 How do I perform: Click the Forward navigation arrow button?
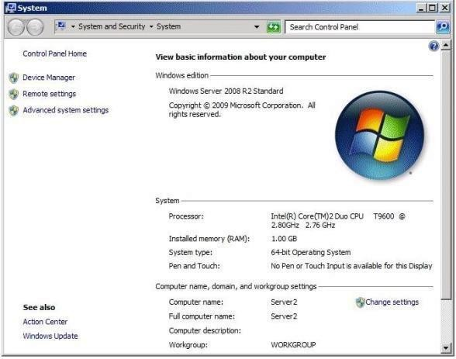point(35,27)
